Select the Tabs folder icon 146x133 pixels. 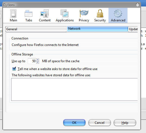coord(29,14)
